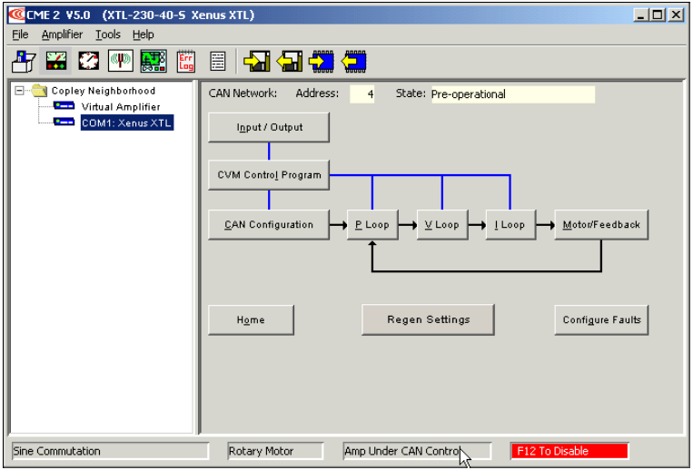Open the Amplifier menu

62,34
